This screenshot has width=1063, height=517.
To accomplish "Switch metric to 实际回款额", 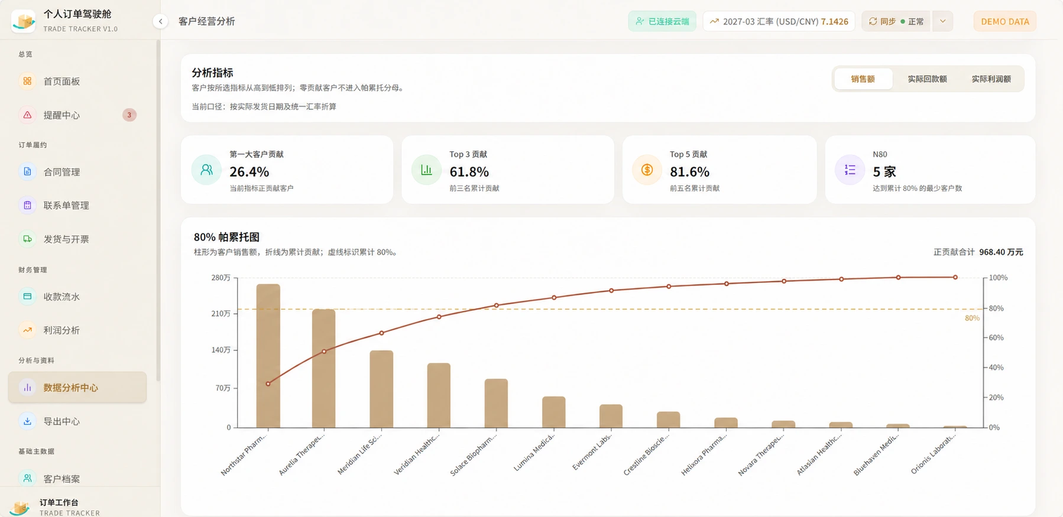I will tap(927, 79).
